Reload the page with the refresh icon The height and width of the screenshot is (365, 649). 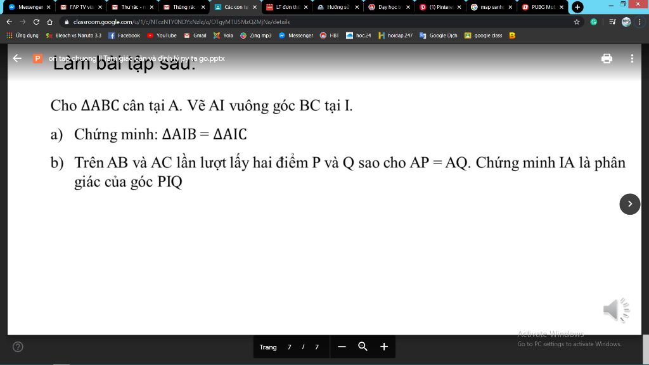coord(36,22)
